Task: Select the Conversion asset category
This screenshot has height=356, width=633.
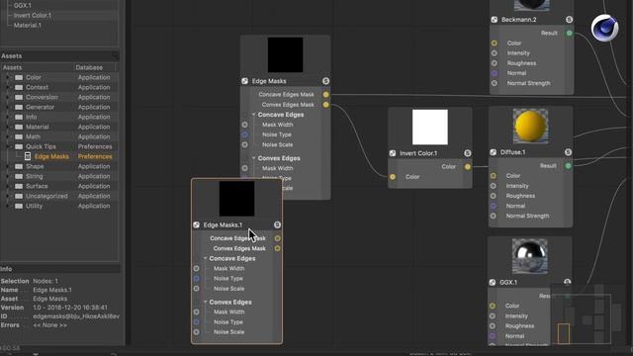Action: point(42,97)
